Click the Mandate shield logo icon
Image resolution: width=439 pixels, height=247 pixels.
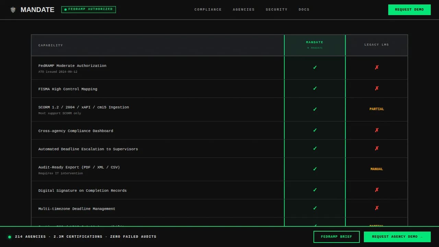(13, 10)
